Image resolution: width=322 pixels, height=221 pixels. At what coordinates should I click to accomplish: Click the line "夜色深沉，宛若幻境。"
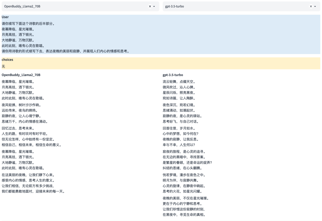tap(179, 105)
